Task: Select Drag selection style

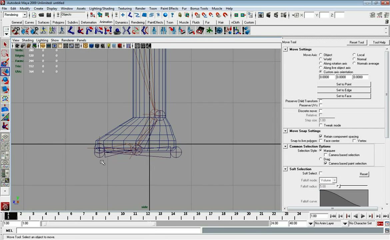Action: [x=321, y=159]
